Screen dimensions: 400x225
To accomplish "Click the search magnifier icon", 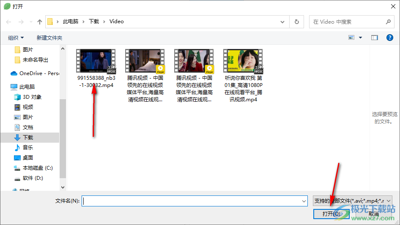I will (x=388, y=22).
